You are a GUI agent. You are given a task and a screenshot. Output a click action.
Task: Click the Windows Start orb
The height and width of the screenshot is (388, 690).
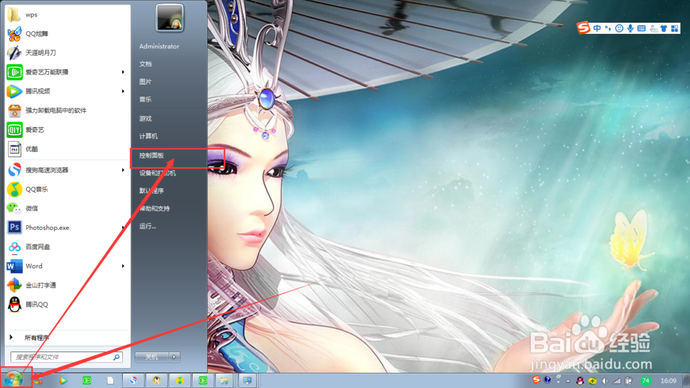click(x=14, y=379)
